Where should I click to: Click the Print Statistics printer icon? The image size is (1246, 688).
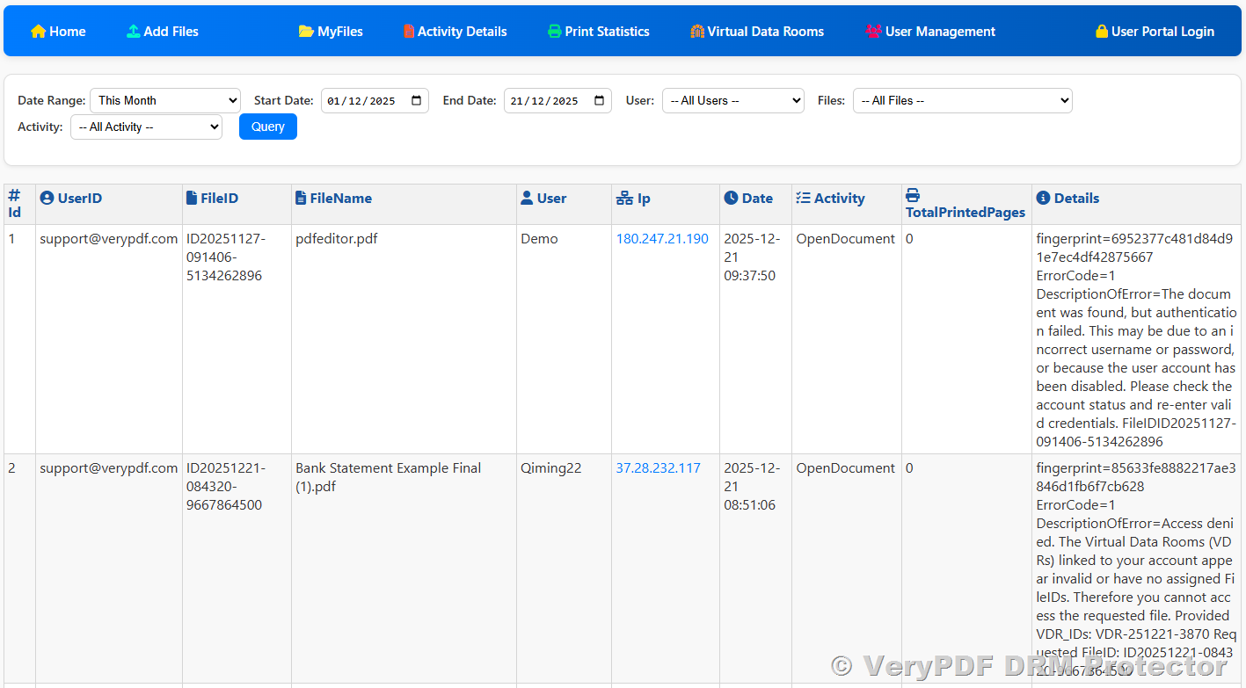coord(555,32)
